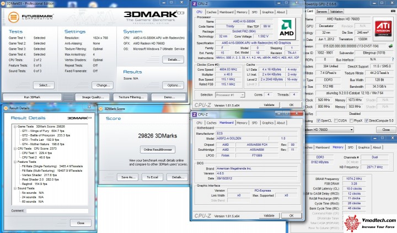This screenshot has width=397, height=233.
Task: Click the Change... settings button
Action: click(103, 85)
